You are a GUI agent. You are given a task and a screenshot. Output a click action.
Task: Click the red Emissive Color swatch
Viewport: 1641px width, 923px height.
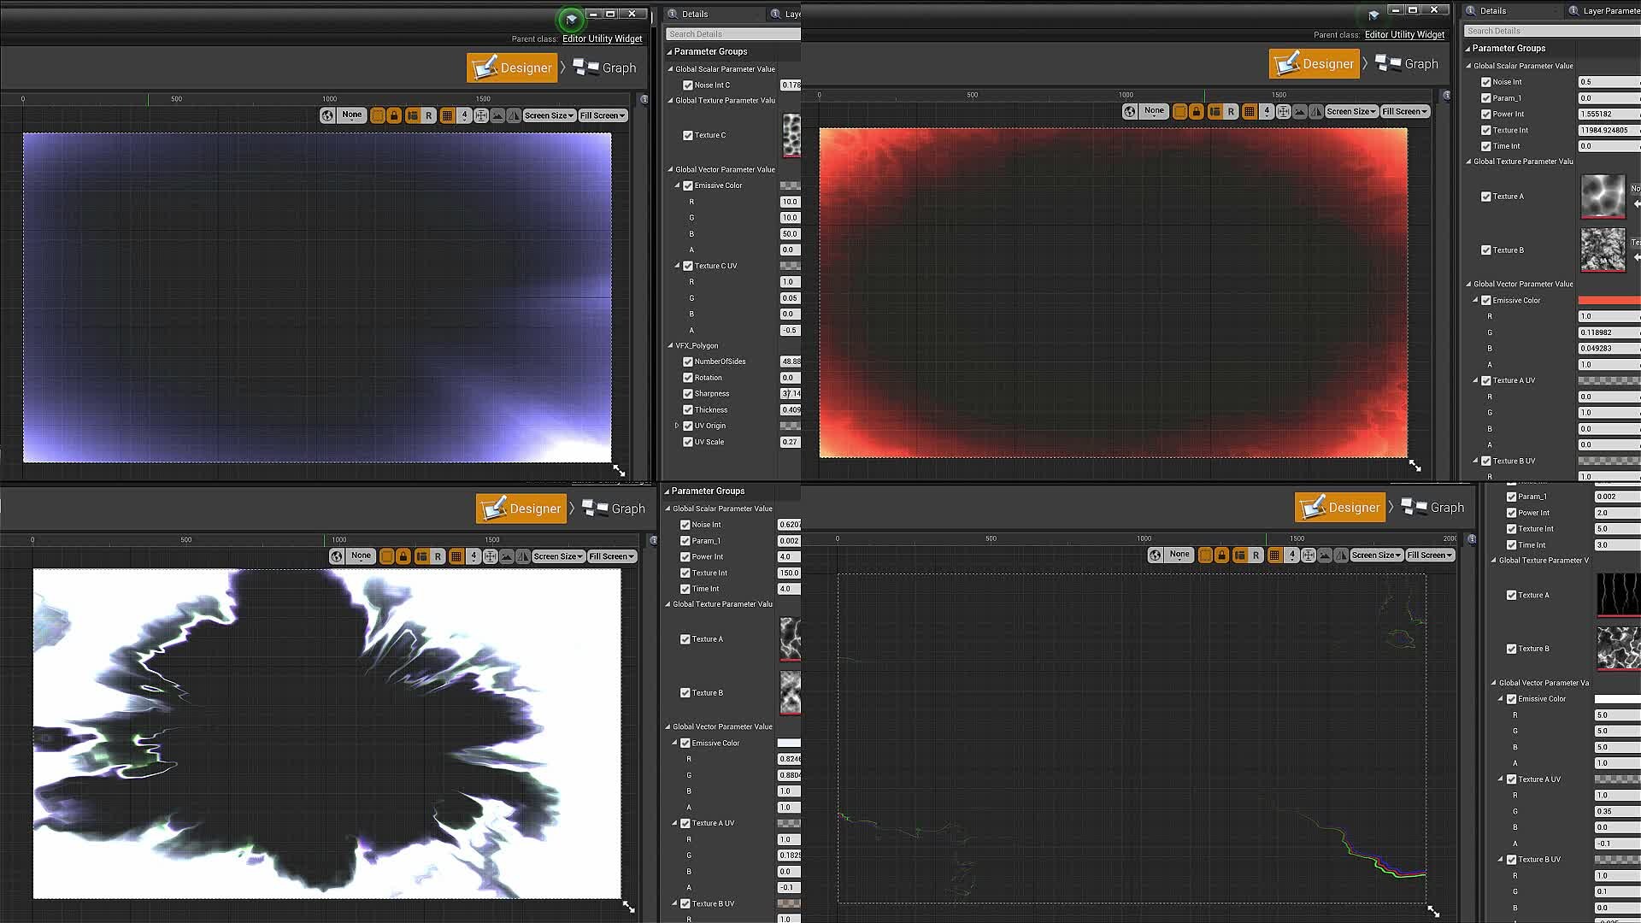[x=1608, y=300]
